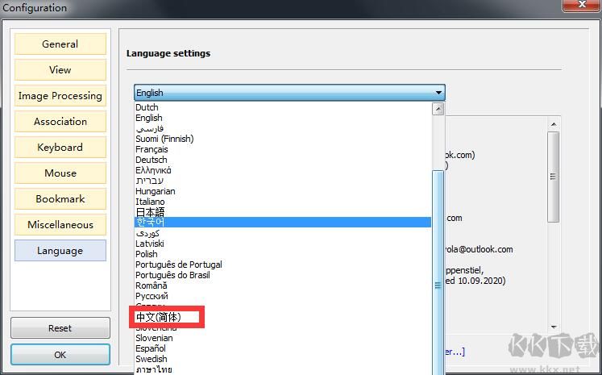This screenshot has height=375, width=602.
Task: Click the translators panel scroll-up arrow
Action: (553, 124)
